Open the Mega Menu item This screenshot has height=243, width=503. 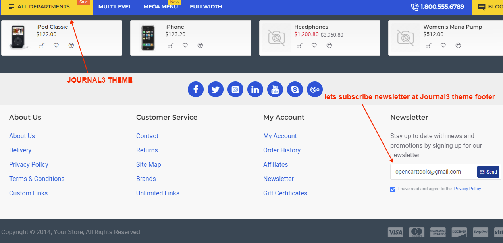[x=160, y=7]
